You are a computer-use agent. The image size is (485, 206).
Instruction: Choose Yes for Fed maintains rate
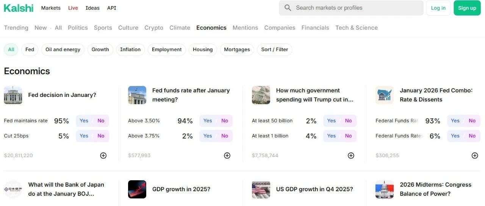(84, 121)
